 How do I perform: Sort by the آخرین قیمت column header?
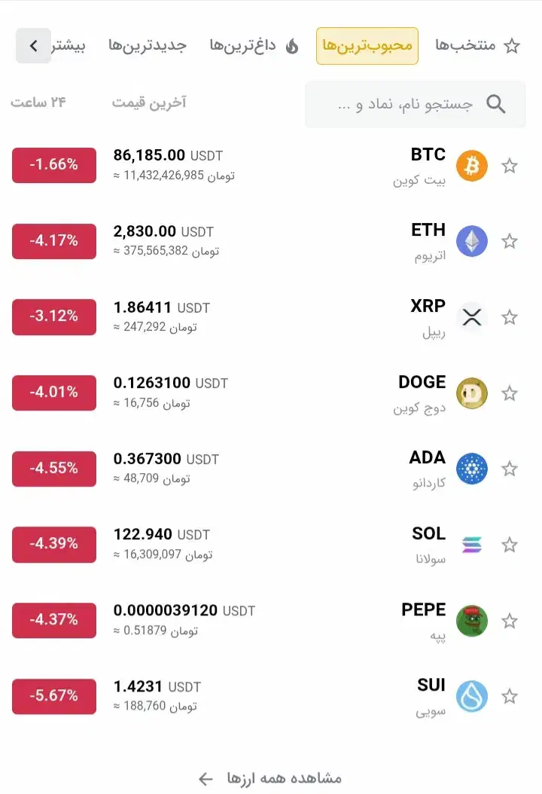coord(149,102)
